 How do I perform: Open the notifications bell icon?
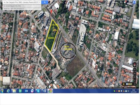click(x=125, y=2)
